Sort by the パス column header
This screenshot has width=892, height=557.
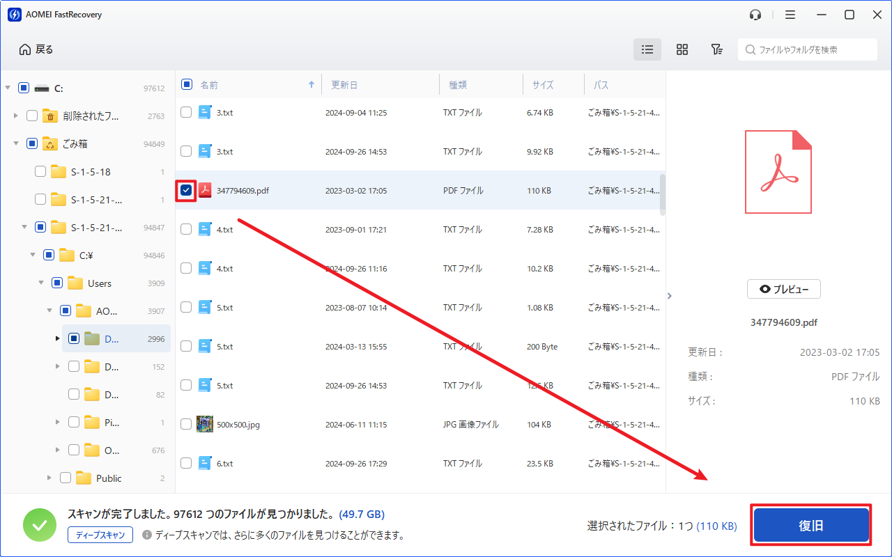601,85
